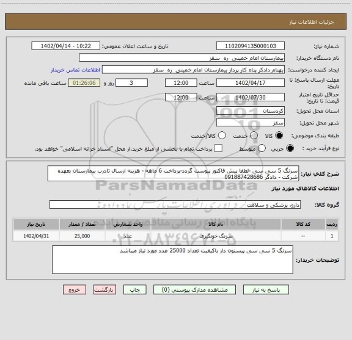Image resolution: width=352 pixels, height=340 pixels.
Task: Click the announcement date field 1402/04/14 - 10:22
Action: pos(66,46)
